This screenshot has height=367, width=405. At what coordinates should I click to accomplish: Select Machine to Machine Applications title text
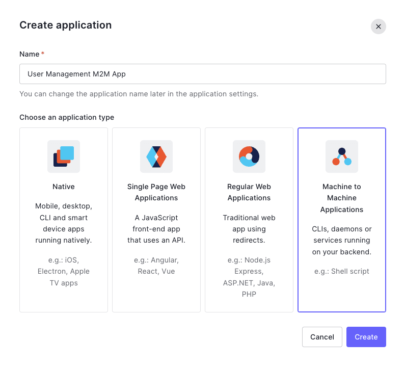(342, 198)
